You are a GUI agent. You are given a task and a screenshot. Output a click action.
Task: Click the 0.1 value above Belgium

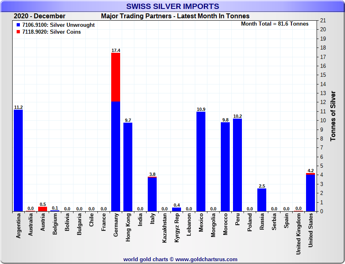click(x=55, y=208)
